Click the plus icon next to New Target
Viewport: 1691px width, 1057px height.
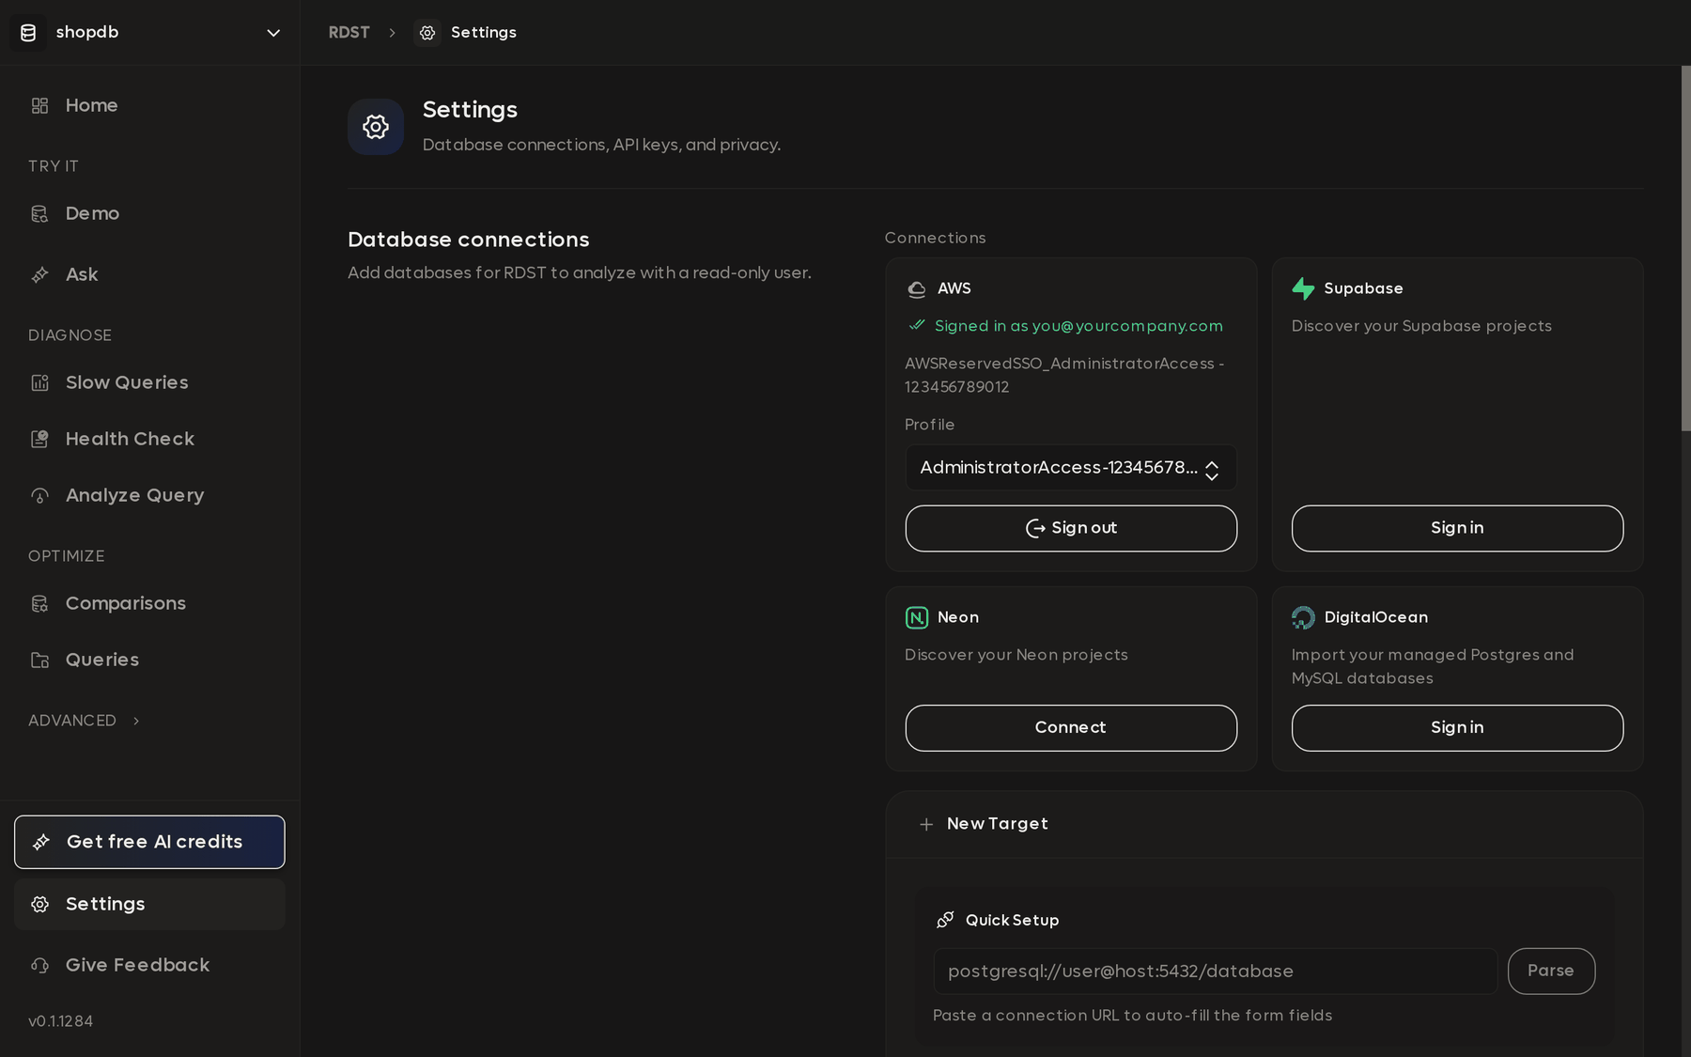click(926, 824)
